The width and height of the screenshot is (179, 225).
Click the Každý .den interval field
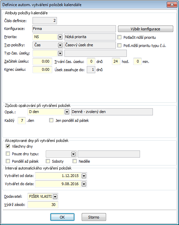(22, 120)
